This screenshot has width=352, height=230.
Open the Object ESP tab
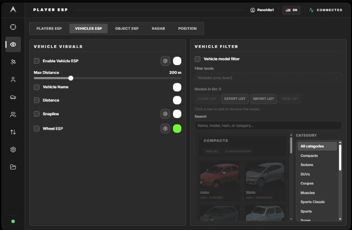(x=127, y=28)
